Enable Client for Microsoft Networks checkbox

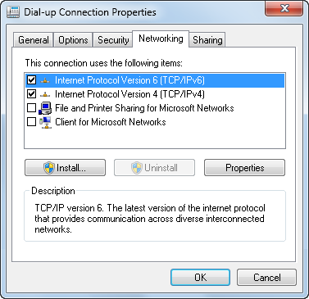click(x=31, y=122)
